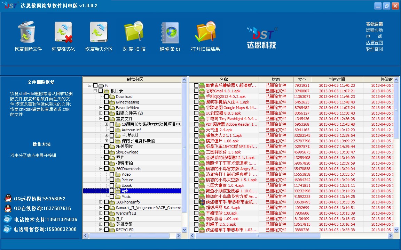Tick checkbox for 三国大富翁 1.0.4.apk
Viewport: 401px width, 250px height.
click(x=196, y=185)
